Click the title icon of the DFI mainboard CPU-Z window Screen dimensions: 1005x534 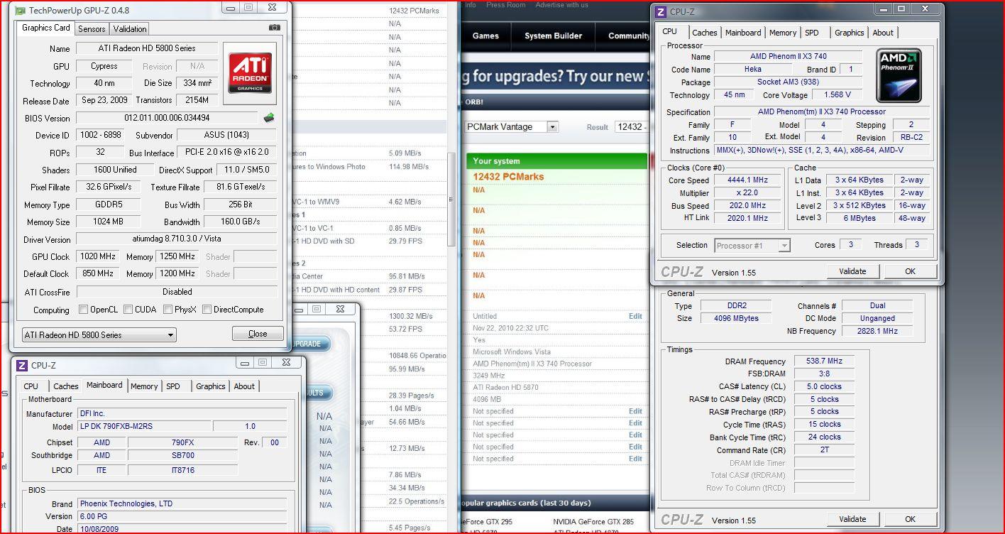tap(21, 365)
